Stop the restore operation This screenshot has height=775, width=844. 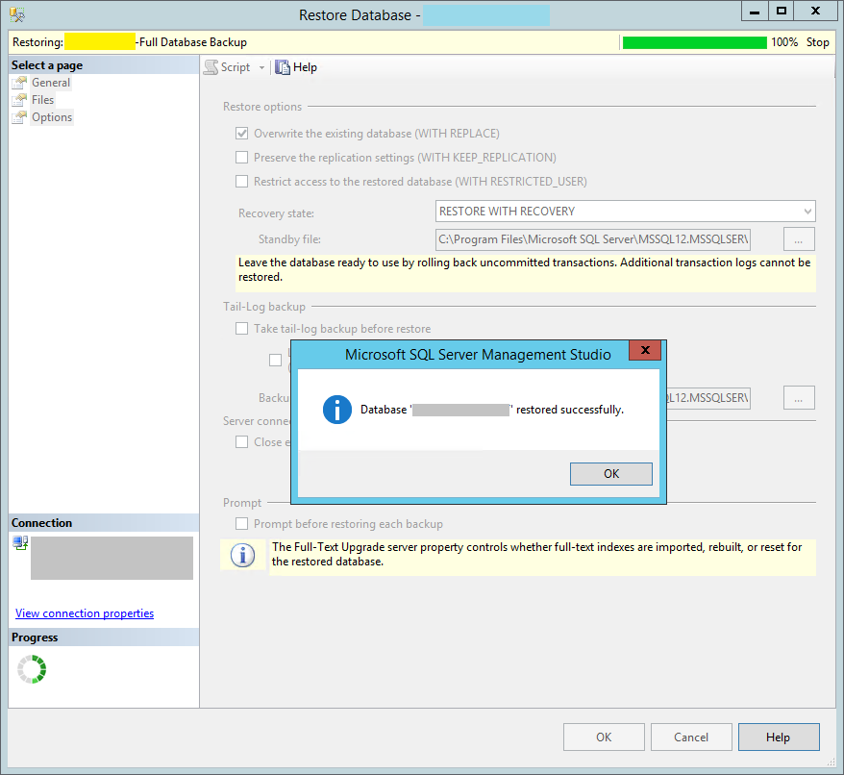(x=817, y=42)
